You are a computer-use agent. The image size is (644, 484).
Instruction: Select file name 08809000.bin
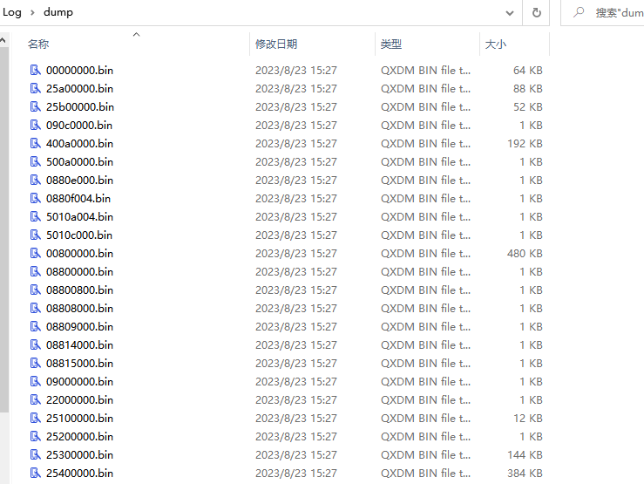tap(79, 327)
